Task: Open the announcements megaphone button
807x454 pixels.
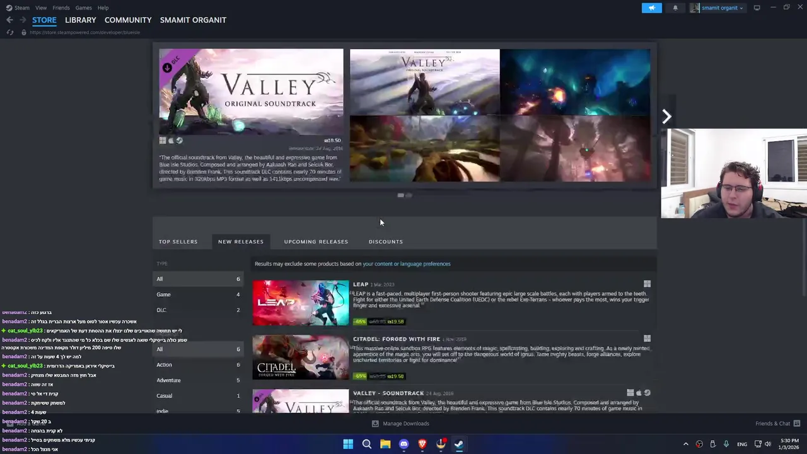Action: [652, 8]
